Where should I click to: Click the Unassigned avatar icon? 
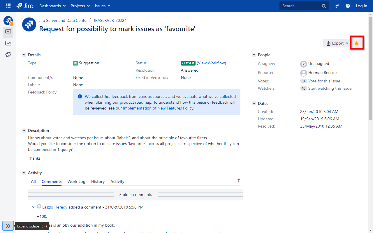pyautogui.click(x=304, y=64)
